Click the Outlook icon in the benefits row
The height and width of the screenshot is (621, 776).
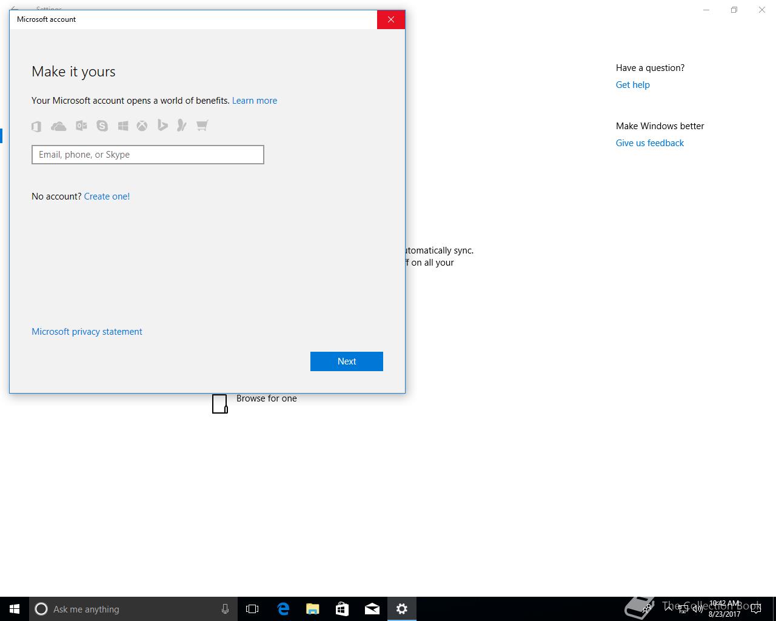[81, 126]
